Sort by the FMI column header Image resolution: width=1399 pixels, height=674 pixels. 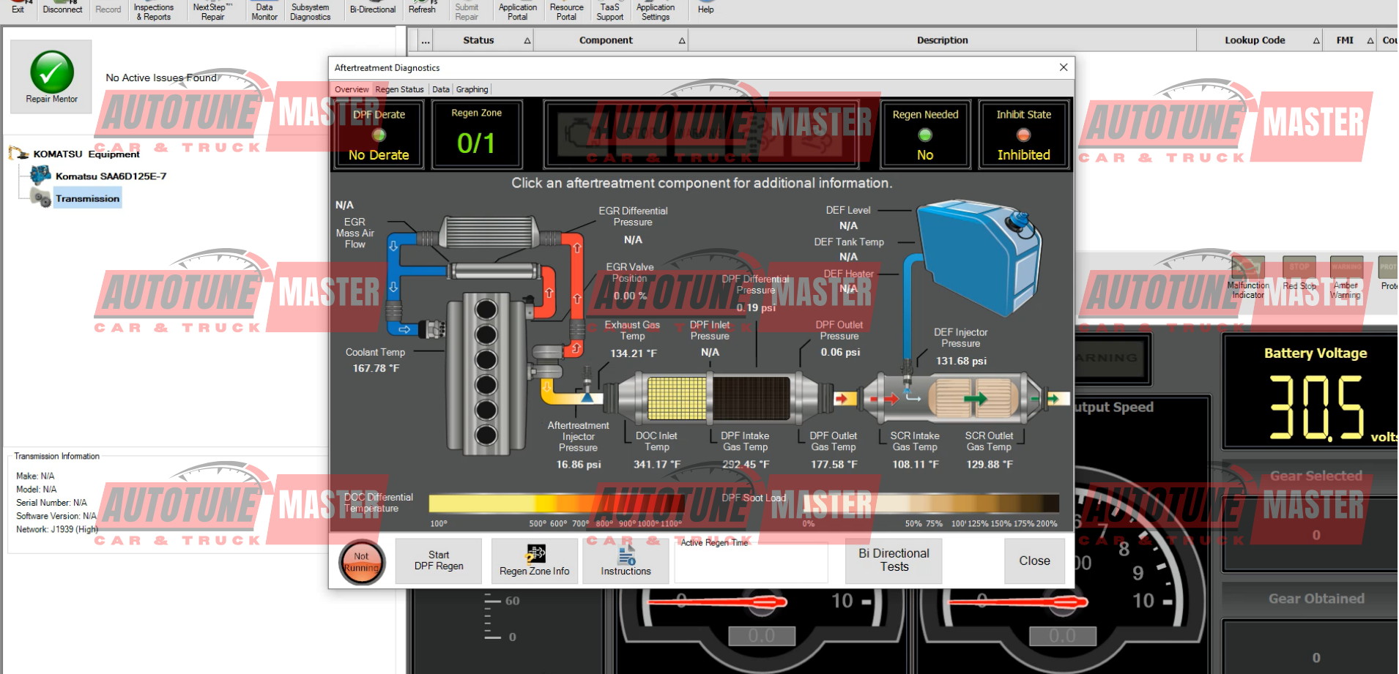(1350, 40)
